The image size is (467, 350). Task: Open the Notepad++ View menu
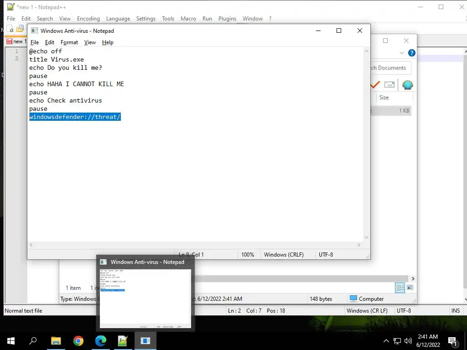65,18
